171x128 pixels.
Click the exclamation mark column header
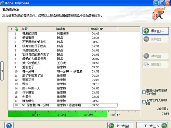(11, 29)
